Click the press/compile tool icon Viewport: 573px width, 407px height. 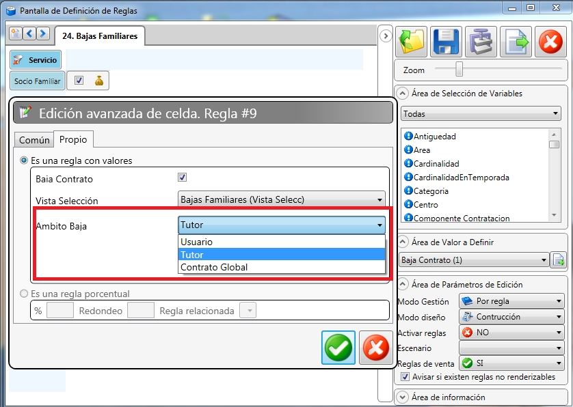tap(481, 42)
